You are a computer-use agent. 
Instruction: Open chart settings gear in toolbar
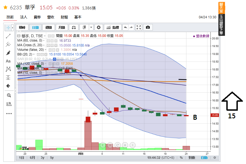[98, 27]
